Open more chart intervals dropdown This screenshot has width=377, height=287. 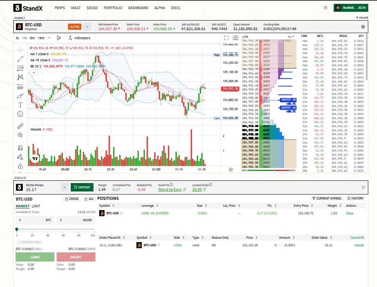pos(49,38)
